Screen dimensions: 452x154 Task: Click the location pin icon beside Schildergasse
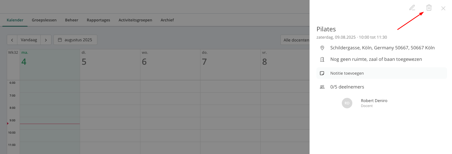(x=322, y=48)
